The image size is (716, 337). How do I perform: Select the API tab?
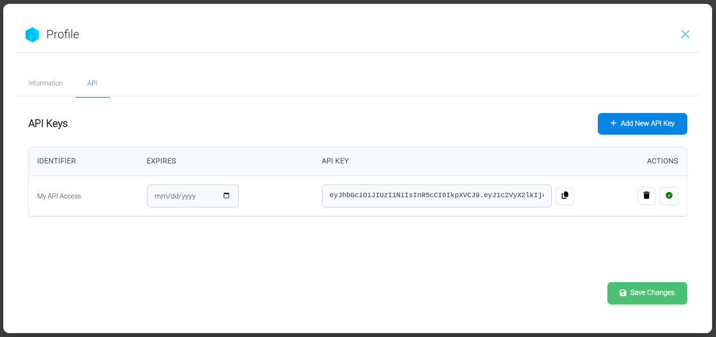tap(93, 84)
